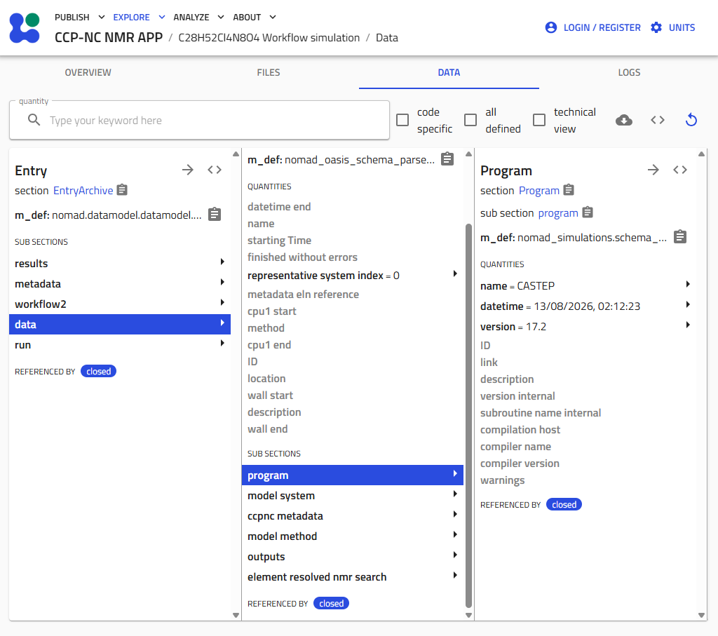Open the Analyze dropdown menu
This screenshot has height=636, width=718.
[x=198, y=18]
